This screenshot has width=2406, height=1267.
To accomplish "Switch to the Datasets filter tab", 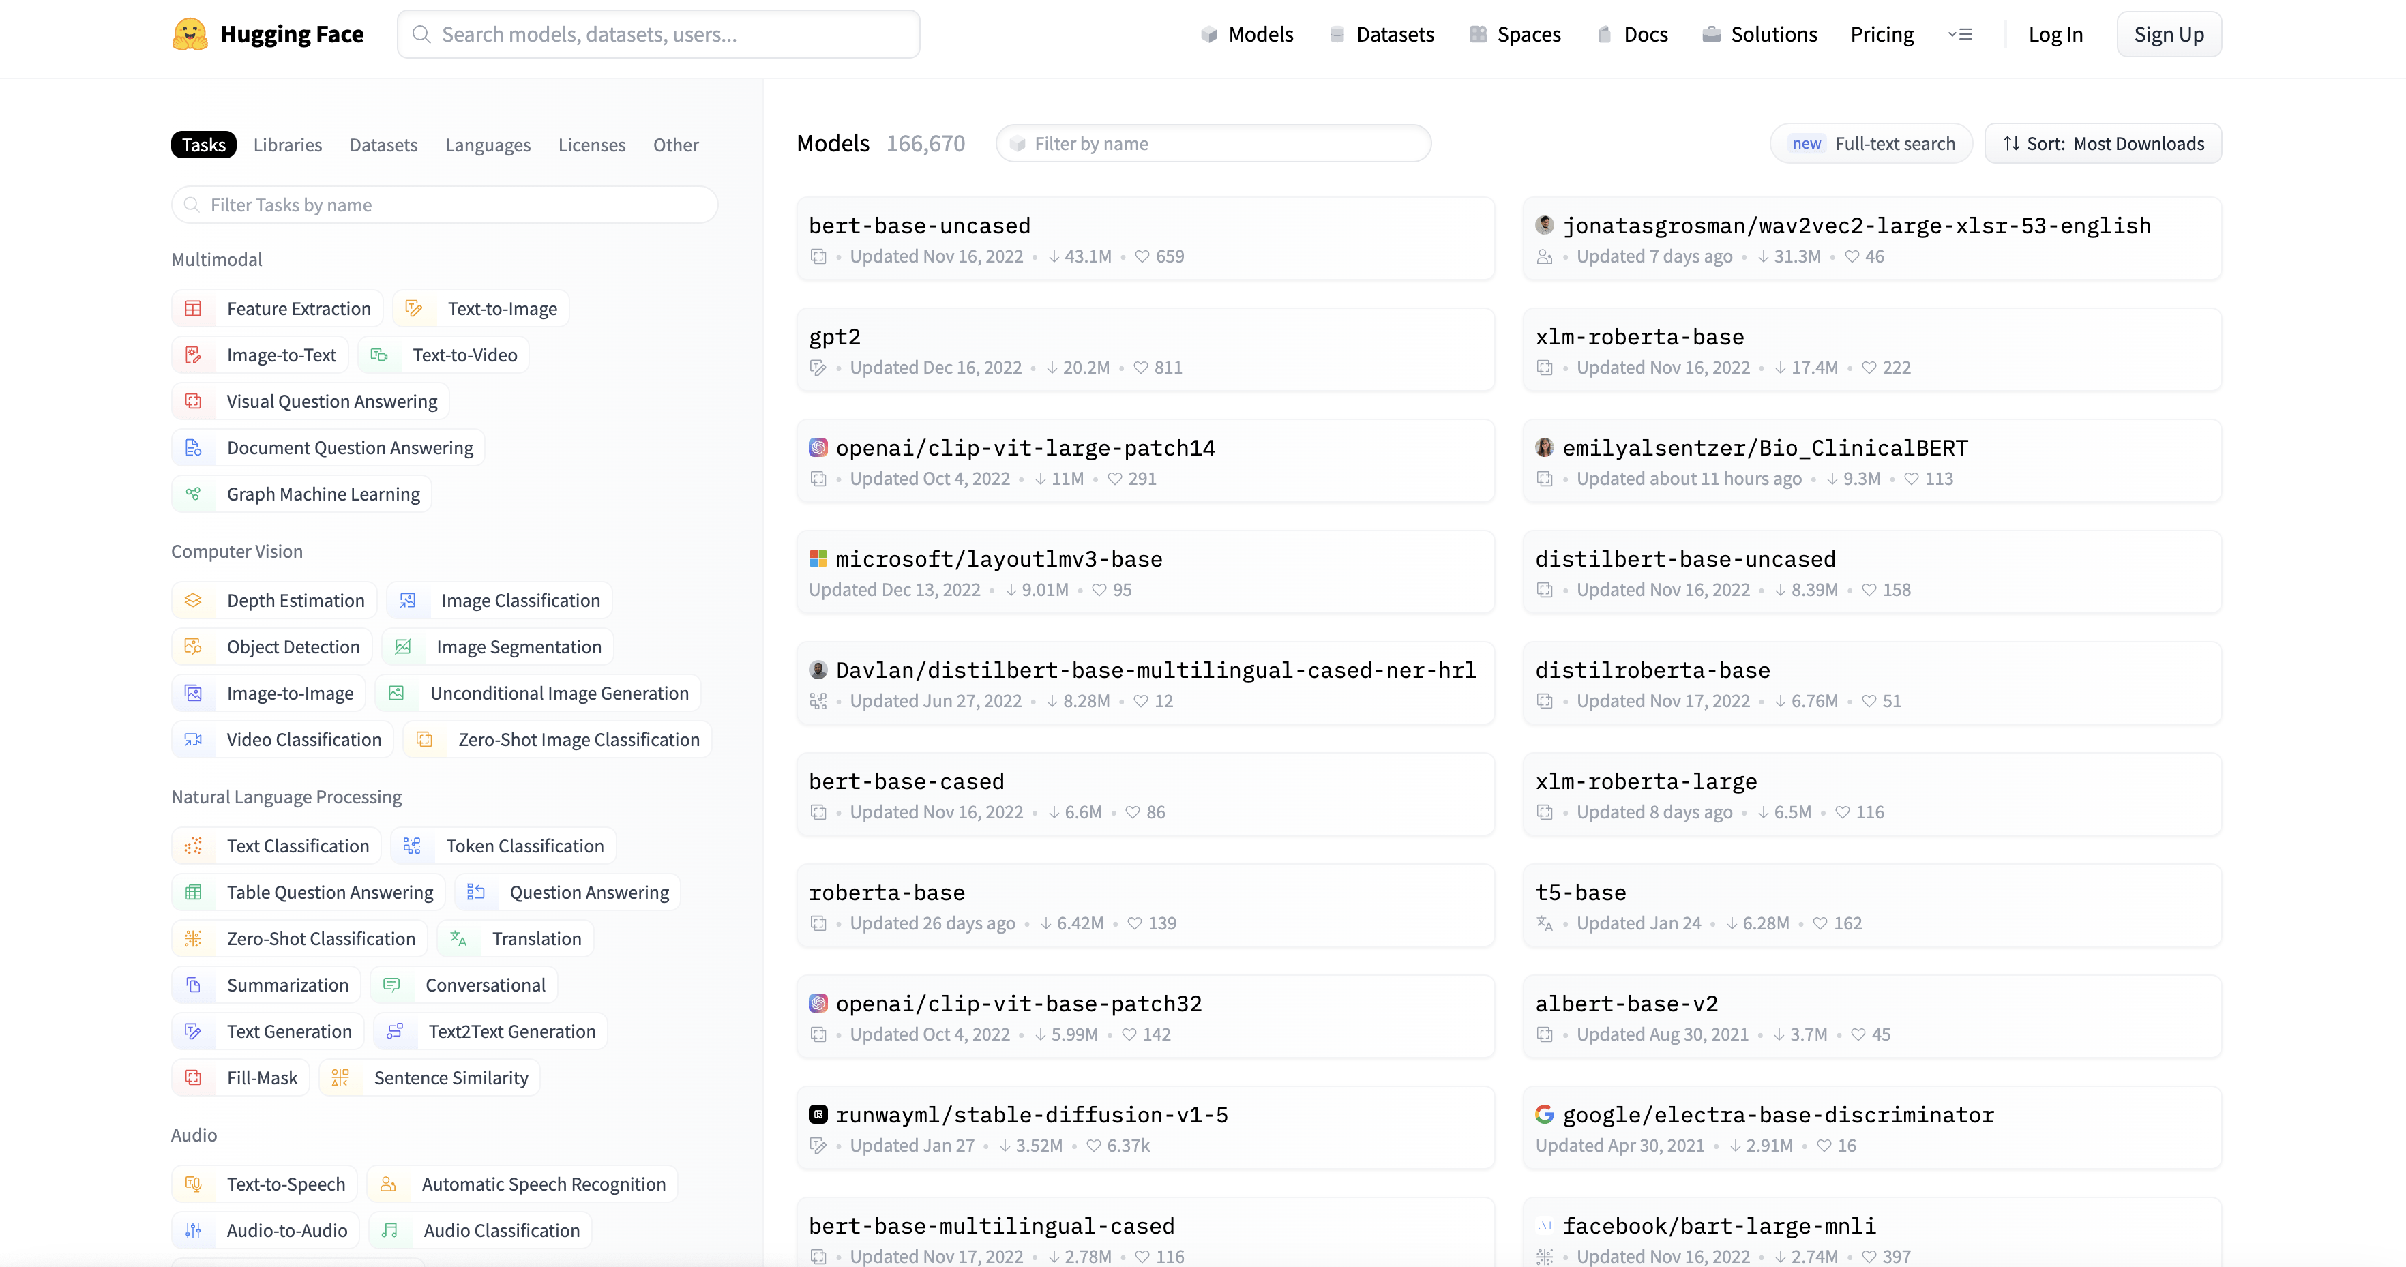I will (x=384, y=145).
